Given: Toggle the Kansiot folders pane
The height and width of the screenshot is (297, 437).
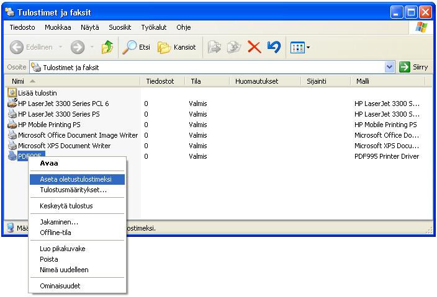Looking at the screenshot, I should tap(177, 47).
